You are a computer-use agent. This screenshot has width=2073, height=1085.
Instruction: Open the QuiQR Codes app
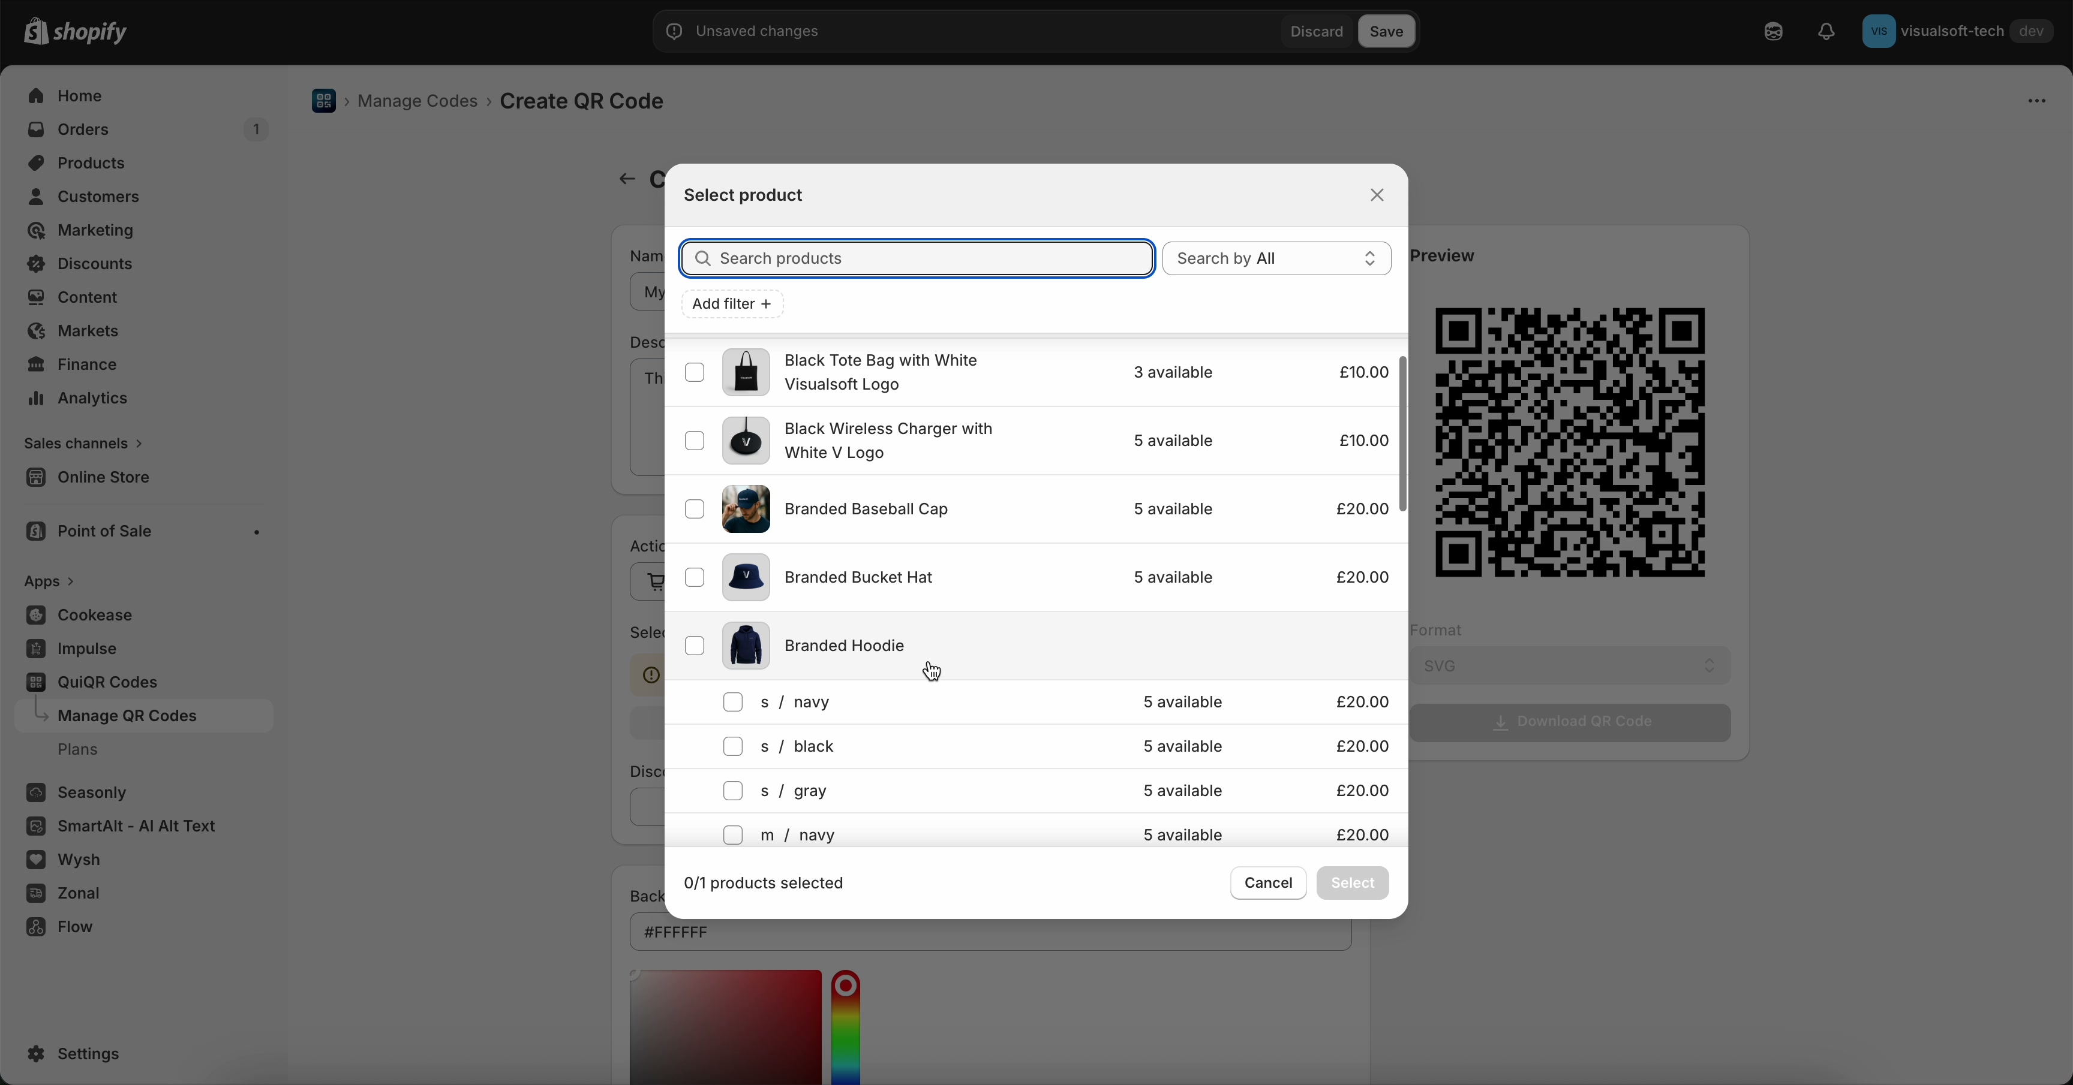(107, 682)
